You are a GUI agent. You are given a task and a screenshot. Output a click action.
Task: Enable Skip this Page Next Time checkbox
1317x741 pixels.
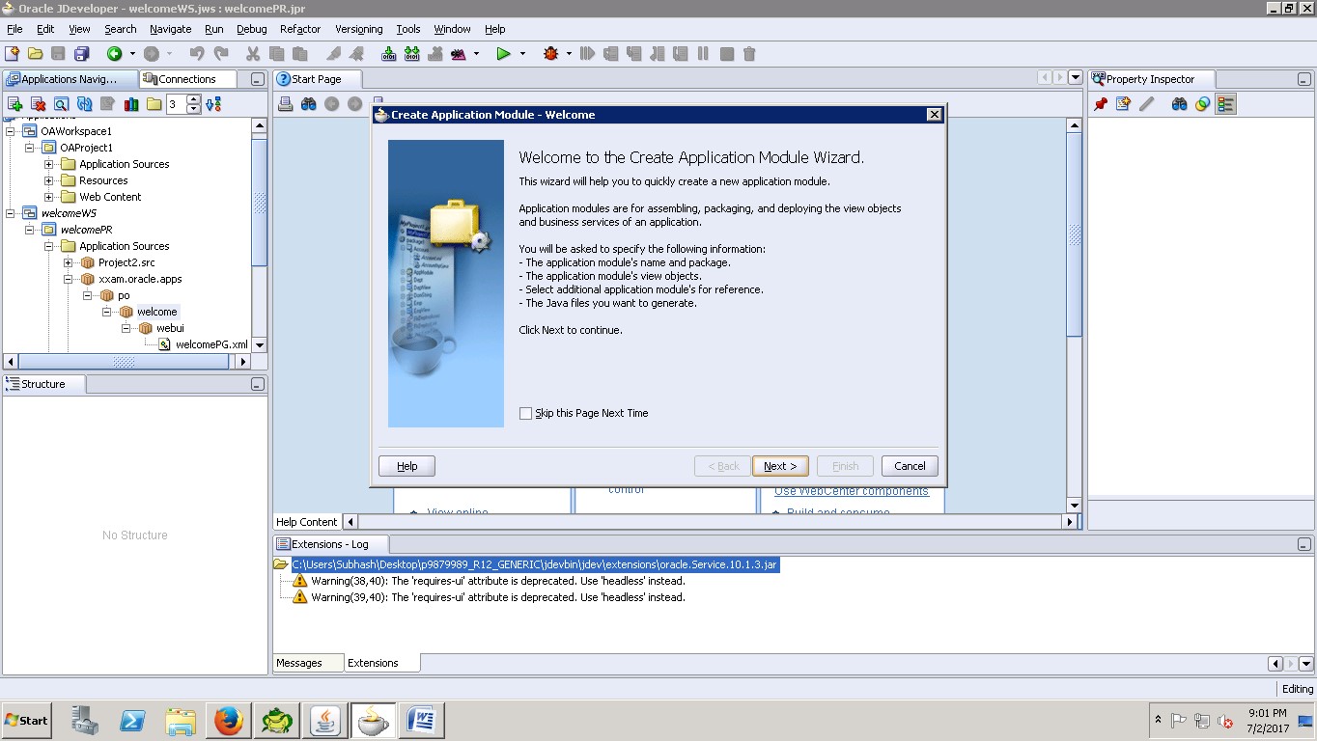coord(526,413)
